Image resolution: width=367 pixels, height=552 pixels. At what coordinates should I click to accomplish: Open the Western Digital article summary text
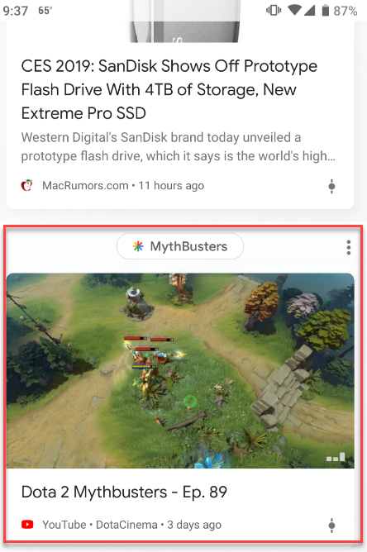[x=179, y=147]
